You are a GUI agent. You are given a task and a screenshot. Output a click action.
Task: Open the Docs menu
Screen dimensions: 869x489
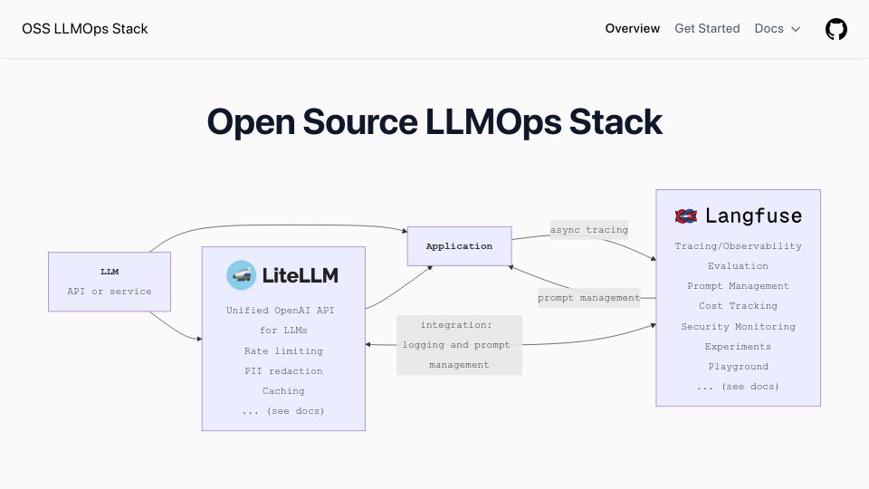777,29
